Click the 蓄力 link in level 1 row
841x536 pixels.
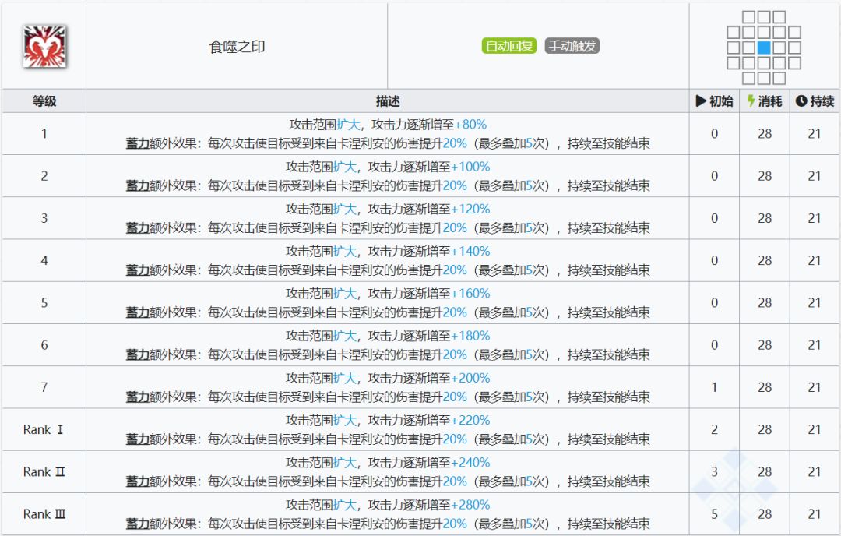(x=137, y=143)
